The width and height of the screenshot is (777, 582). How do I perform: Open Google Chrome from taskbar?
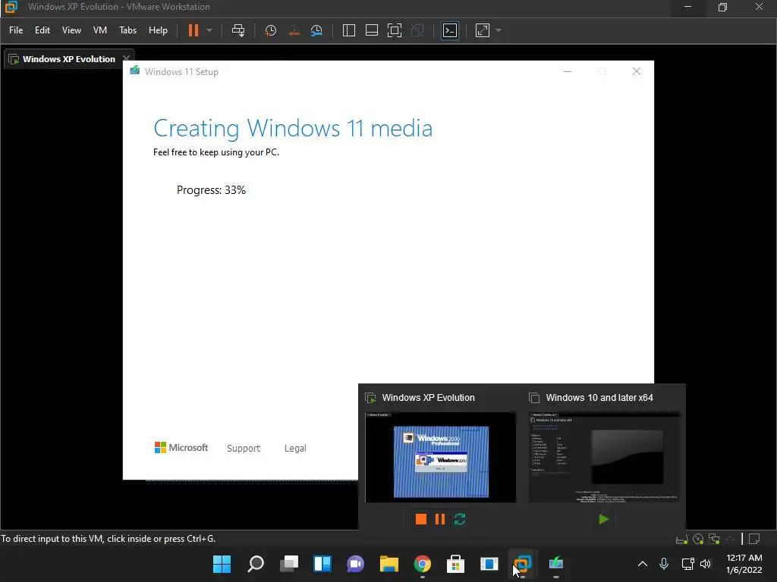click(x=422, y=564)
